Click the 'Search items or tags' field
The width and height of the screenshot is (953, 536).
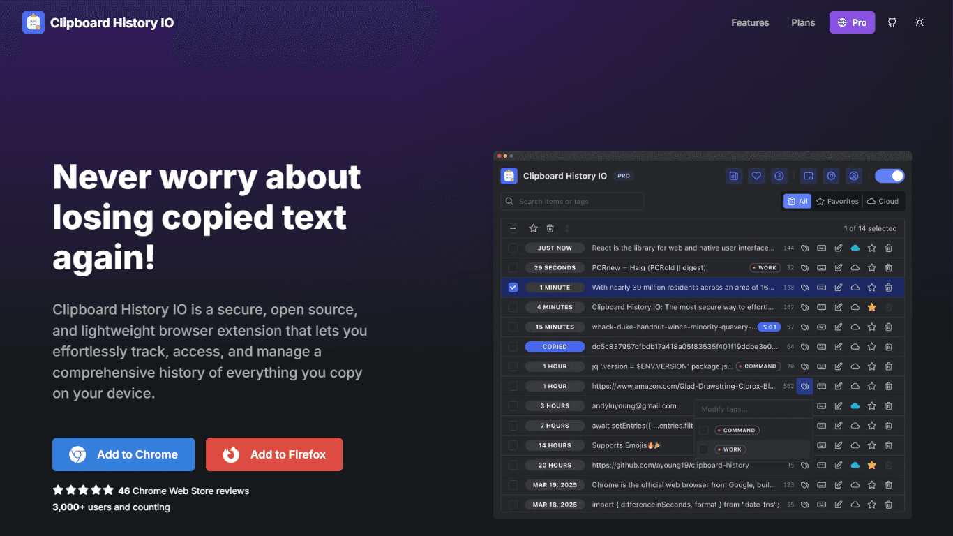(x=572, y=201)
